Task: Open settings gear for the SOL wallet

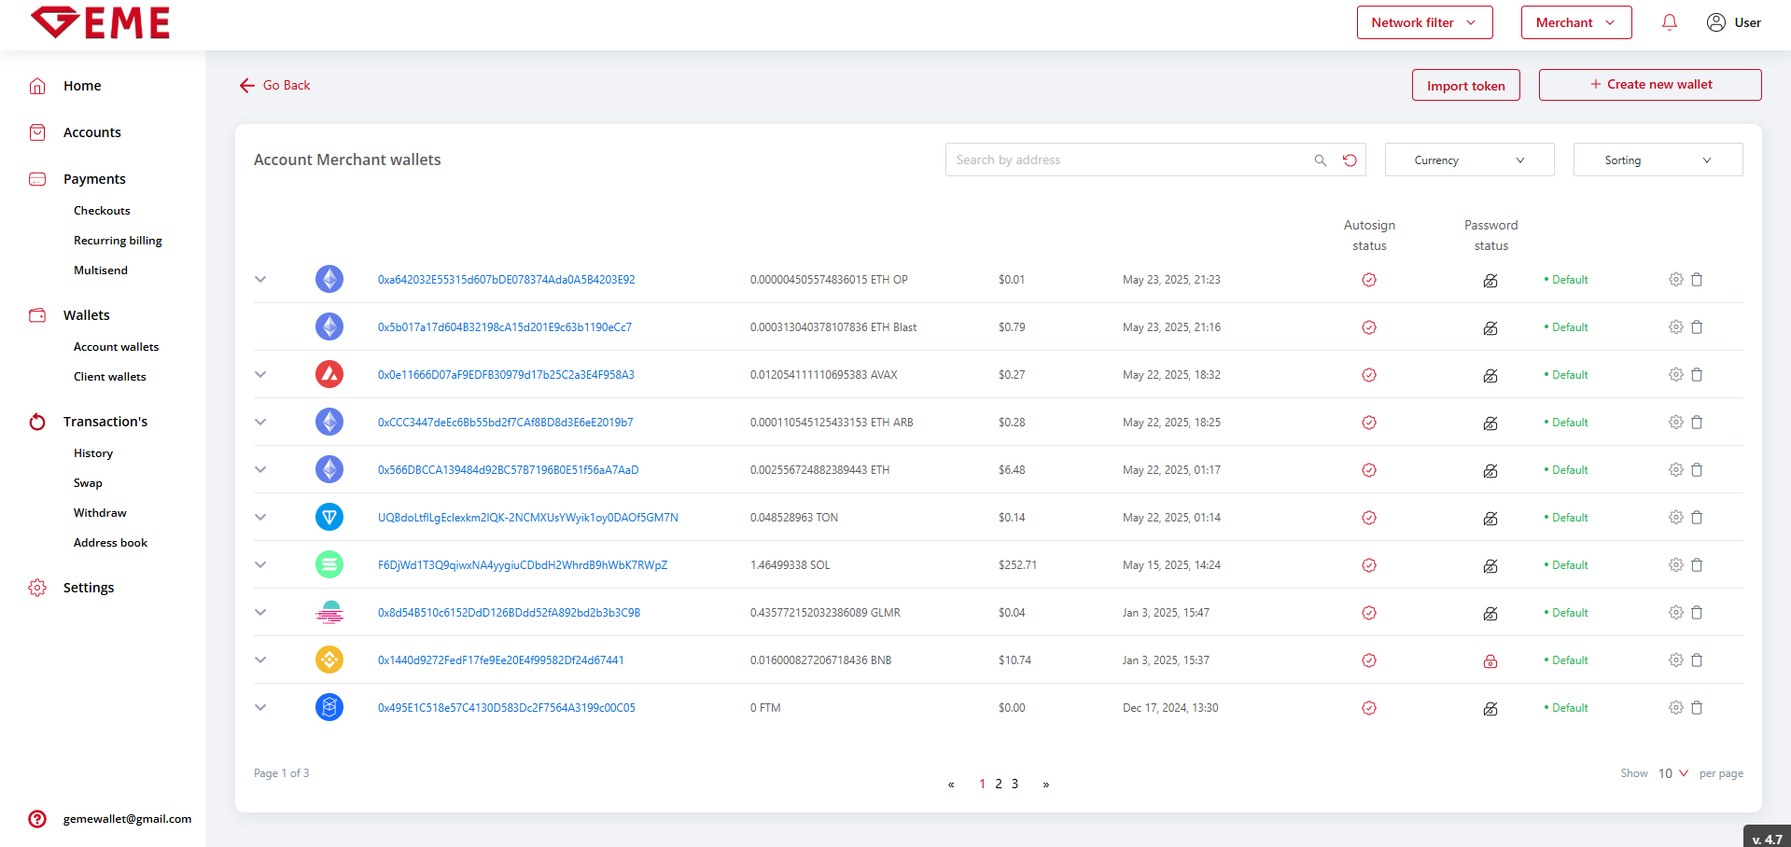Action: coord(1675,565)
